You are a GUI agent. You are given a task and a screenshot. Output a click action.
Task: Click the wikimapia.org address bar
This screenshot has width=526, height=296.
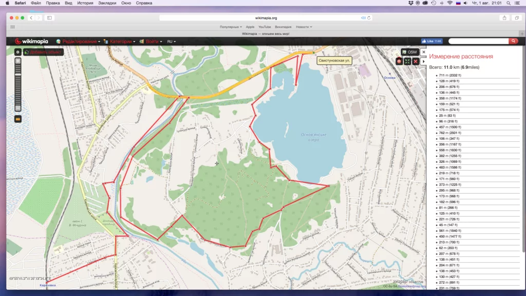pyautogui.click(x=266, y=18)
